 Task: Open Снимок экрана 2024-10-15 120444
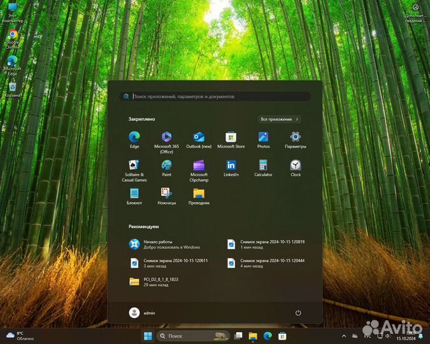click(x=266, y=263)
